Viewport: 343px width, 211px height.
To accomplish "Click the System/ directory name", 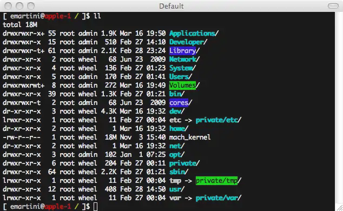I will pos(182,68).
